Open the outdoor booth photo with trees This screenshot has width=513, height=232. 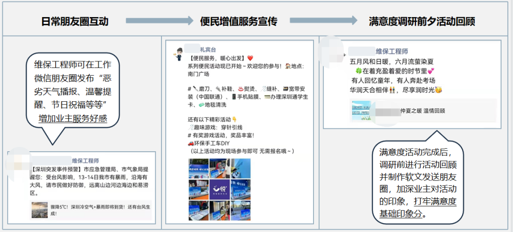coord(241,211)
